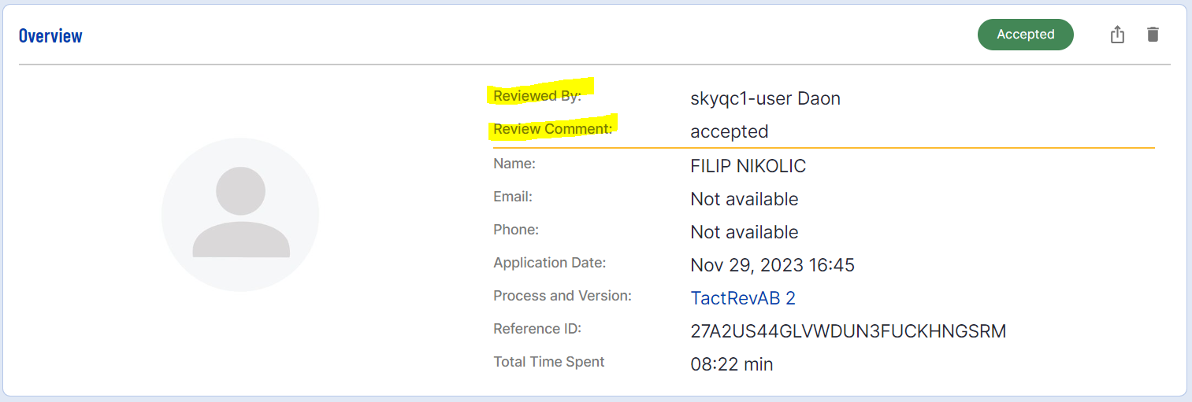
Task: Click the trash delete icon
Action: (1153, 35)
